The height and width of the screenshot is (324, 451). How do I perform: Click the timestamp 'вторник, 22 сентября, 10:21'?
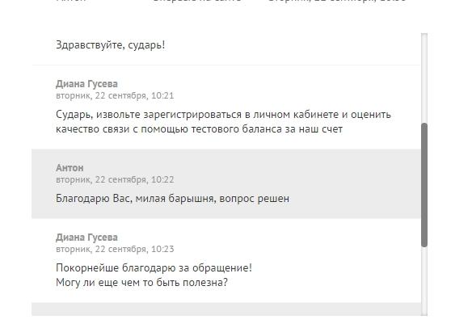[x=115, y=95]
